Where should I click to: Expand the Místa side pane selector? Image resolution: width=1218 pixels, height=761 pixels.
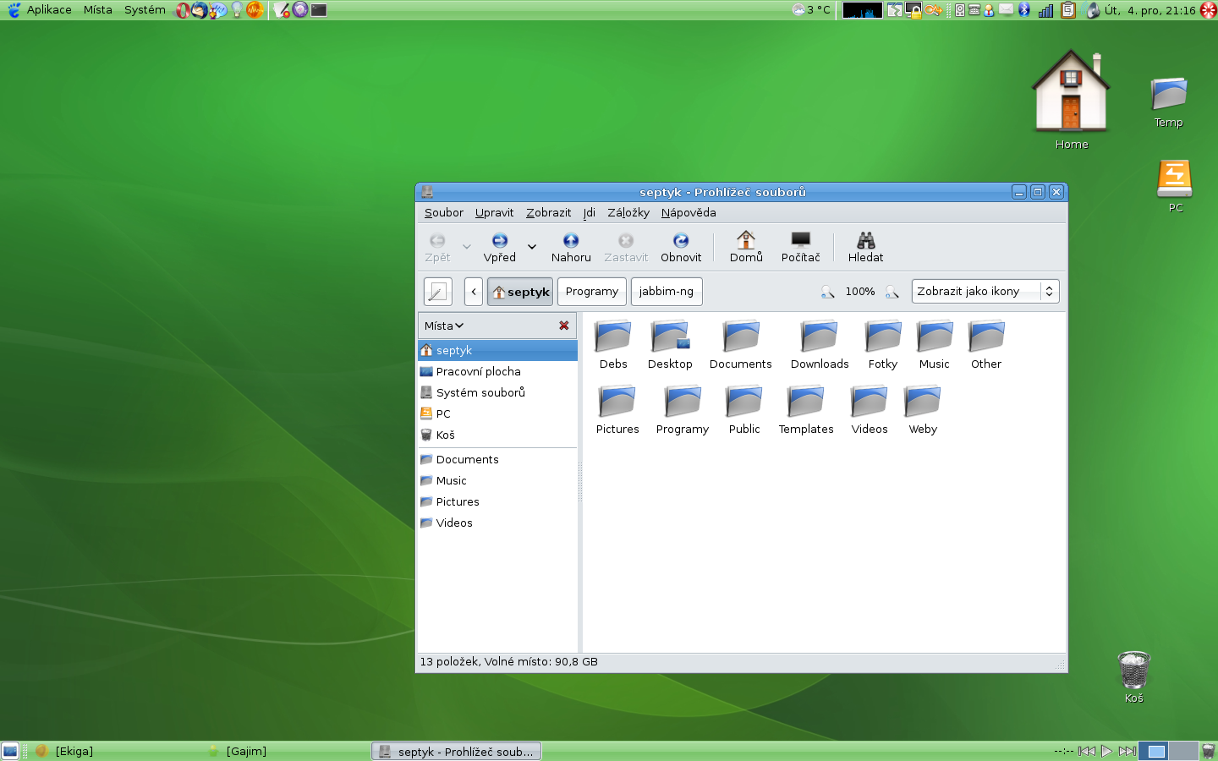[444, 326]
